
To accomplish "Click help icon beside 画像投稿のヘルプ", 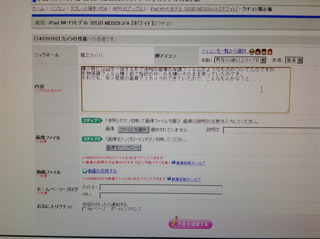I will pyautogui.click(x=173, y=162).
